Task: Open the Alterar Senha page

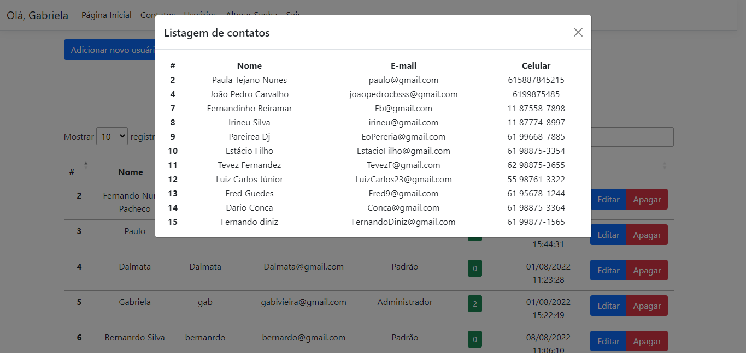Action: pyautogui.click(x=251, y=15)
